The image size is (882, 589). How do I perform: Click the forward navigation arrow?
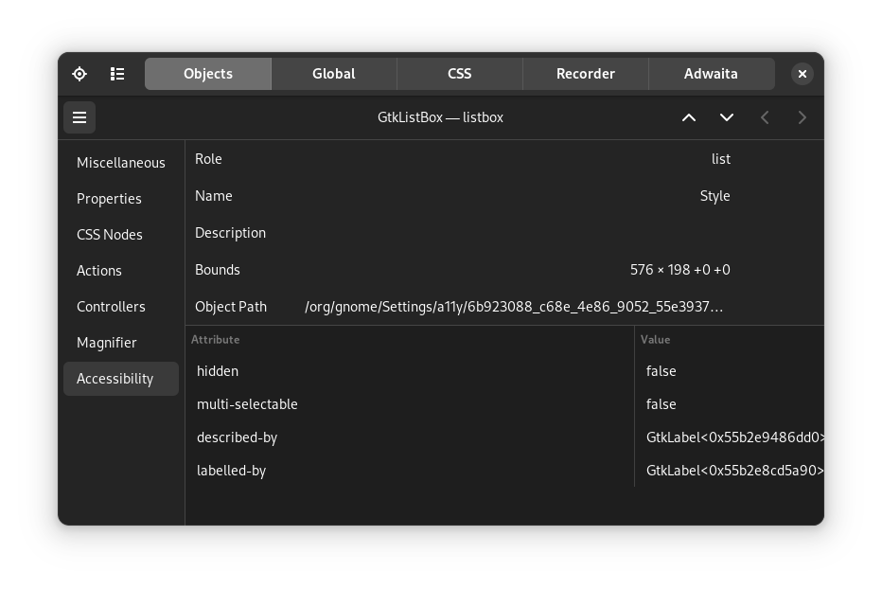[x=802, y=117]
